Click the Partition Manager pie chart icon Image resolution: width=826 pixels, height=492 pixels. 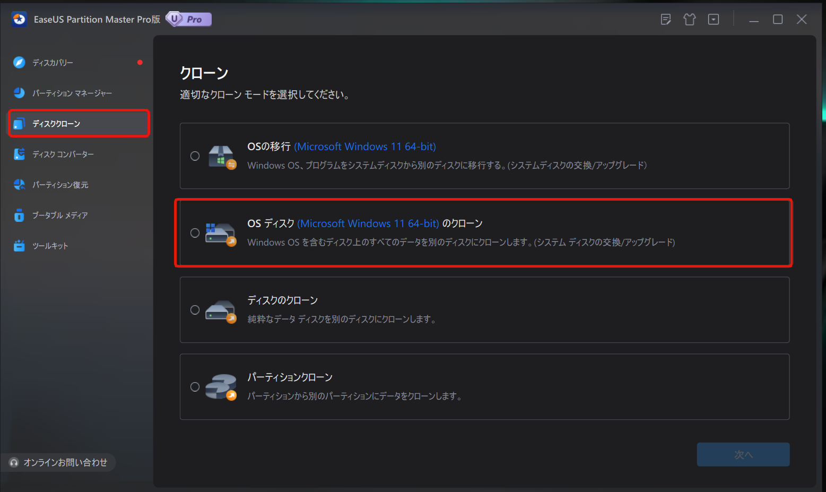coord(19,93)
